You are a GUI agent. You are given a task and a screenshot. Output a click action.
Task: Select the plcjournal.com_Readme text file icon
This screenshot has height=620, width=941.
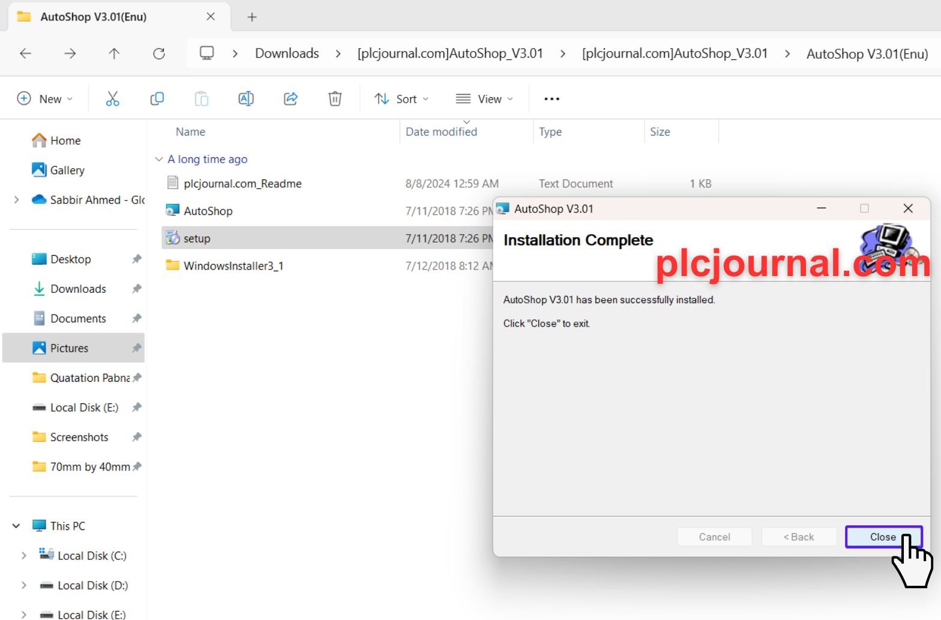(173, 183)
